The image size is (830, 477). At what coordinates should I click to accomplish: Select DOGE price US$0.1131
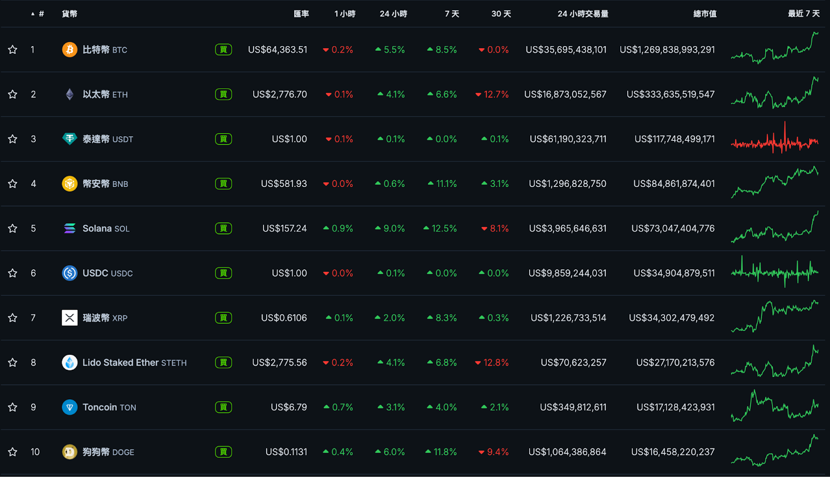point(286,452)
